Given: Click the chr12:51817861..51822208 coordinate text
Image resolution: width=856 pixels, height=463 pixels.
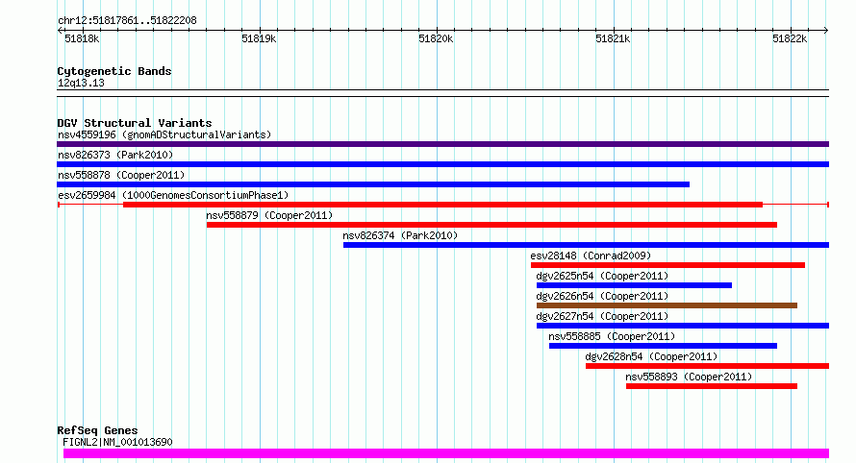Looking at the screenshot, I should pos(127,21).
